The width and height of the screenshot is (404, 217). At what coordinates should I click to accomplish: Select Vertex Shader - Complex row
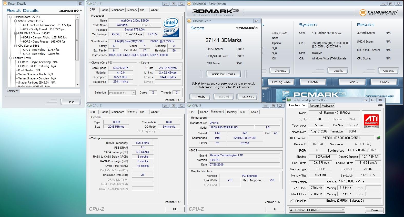[x=37, y=78]
